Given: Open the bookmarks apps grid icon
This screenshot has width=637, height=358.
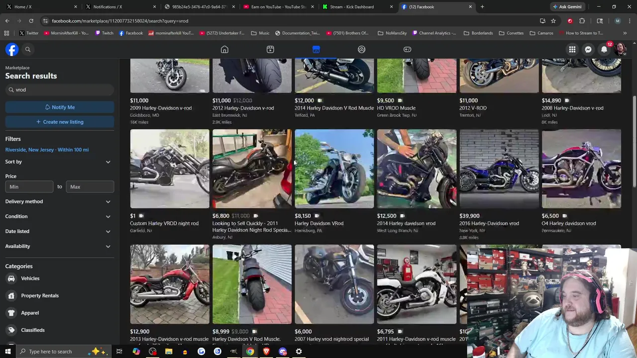Looking at the screenshot, I should tap(6, 33).
